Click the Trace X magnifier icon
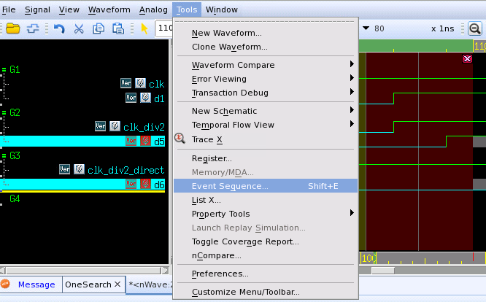486x302 pixels. tap(180, 139)
